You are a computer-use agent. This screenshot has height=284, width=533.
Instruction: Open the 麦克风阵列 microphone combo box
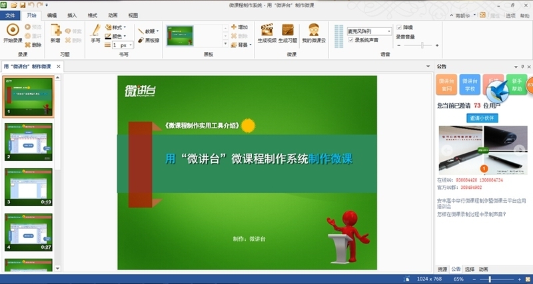(370, 31)
